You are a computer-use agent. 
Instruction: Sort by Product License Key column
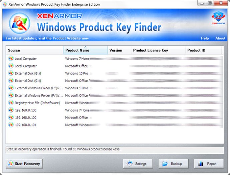point(158,50)
